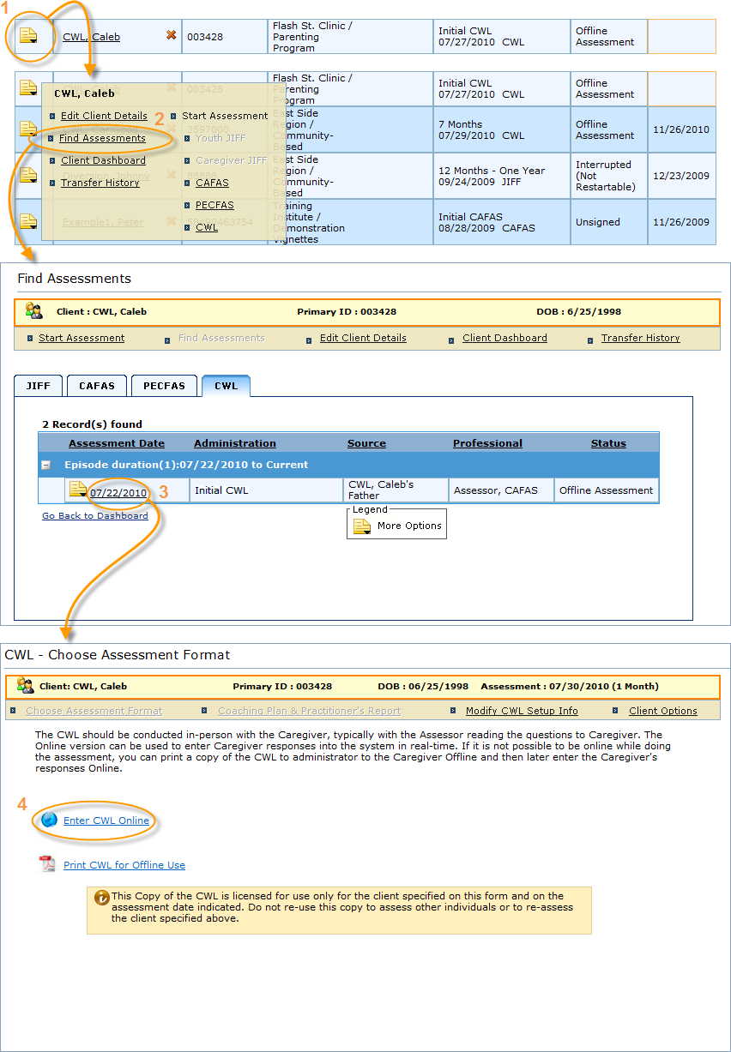The width and height of the screenshot is (731, 1052).
Task: Click the info icon in license notice
Action: (x=102, y=898)
